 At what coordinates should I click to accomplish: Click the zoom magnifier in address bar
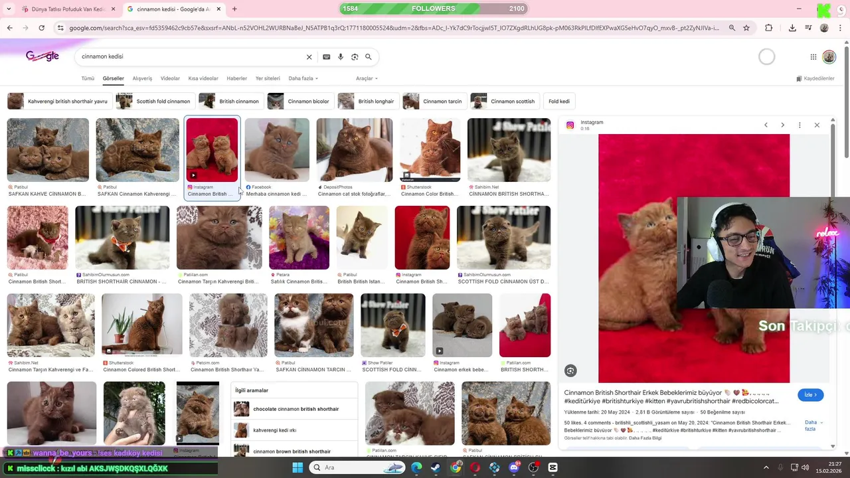click(x=732, y=28)
